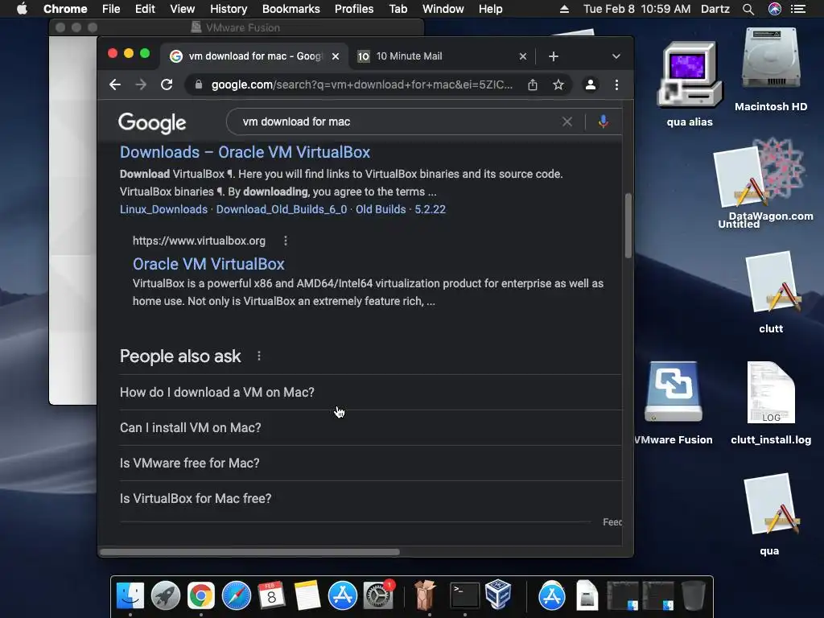Start voice search with microphone icon
Image resolution: width=824 pixels, height=618 pixels.
point(604,122)
